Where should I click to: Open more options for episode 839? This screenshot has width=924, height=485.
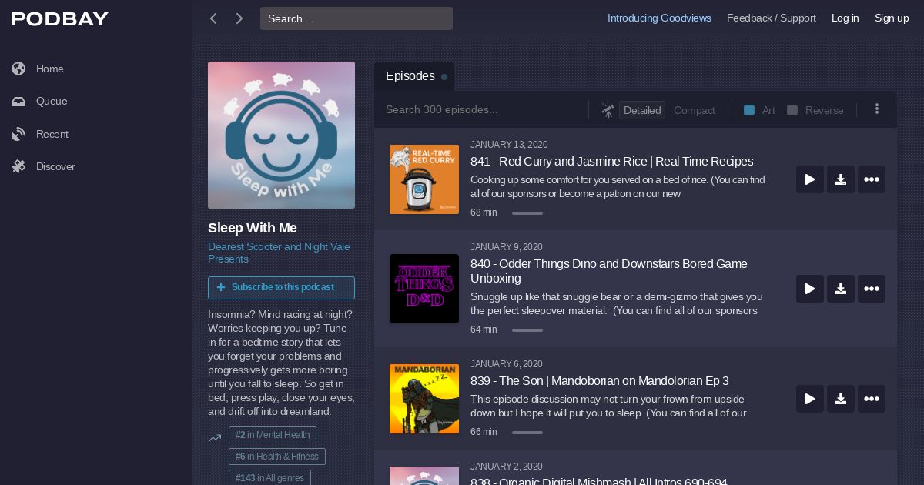tap(872, 399)
